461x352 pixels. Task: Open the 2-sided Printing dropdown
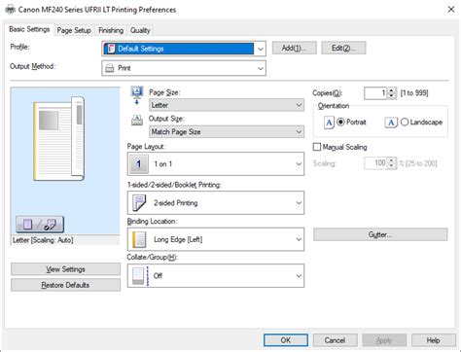216,203
